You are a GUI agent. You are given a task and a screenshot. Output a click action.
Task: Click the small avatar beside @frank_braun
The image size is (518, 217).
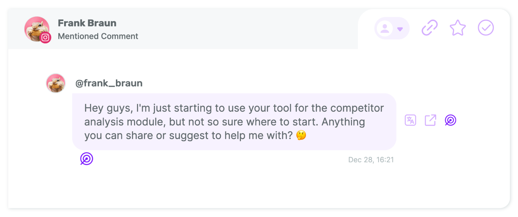[56, 83]
